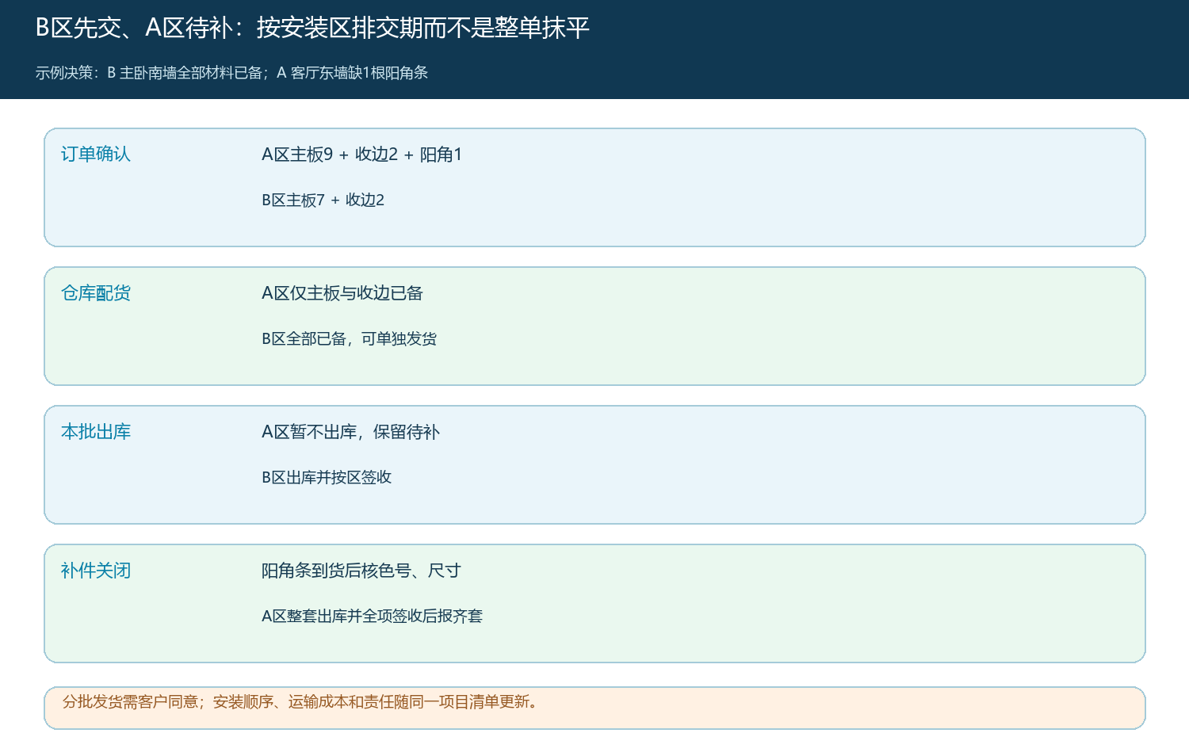This screenshot has width=1189, height=737.
Task: Click the '订单确认' stage label
Action: click(96, 155)
